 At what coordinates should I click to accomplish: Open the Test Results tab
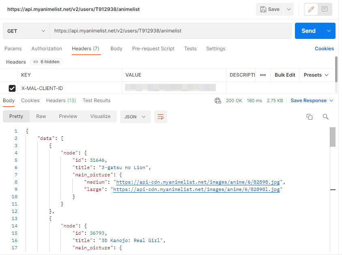click(x=97, y=101)
